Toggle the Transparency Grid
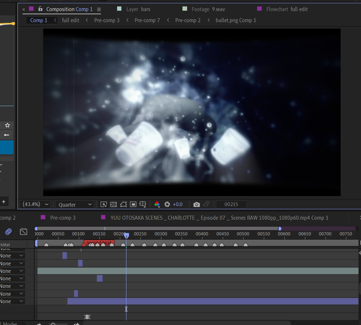Image resolution: width=361 pixels, height=325 pixels. pos(113,204)
